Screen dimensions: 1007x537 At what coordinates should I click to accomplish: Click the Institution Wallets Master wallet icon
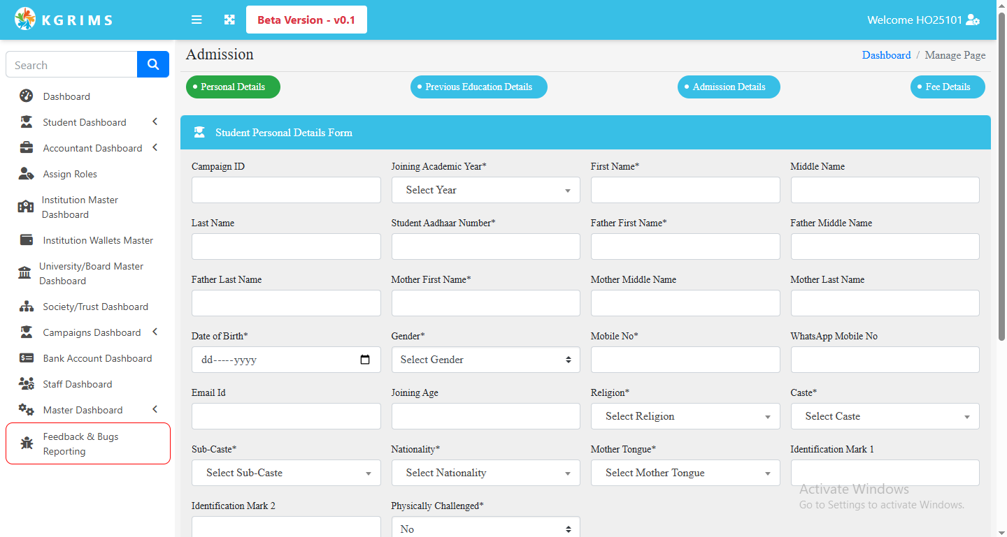pyautogui.click(x=27, y=240)
